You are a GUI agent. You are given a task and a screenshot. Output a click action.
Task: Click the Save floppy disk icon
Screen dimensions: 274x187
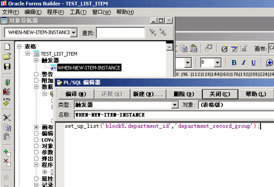[7, 66]
